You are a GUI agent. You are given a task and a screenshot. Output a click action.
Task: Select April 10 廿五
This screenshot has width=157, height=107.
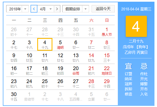tap(29, 57)
